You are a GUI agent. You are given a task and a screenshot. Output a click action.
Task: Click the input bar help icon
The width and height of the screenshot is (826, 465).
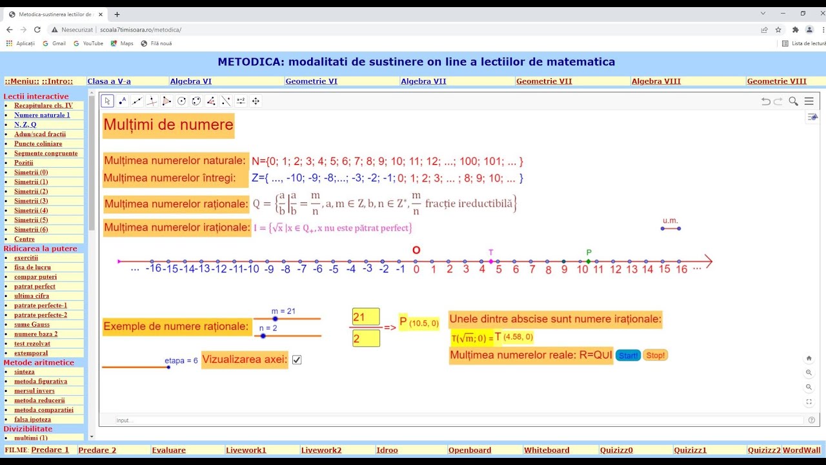click(812, 420)
